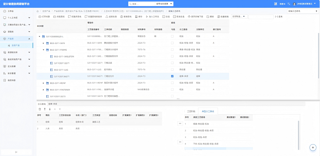This screenshot has height=156, width=320.
Task: Click the 查询 button
Action: click(x=279, y=17)
